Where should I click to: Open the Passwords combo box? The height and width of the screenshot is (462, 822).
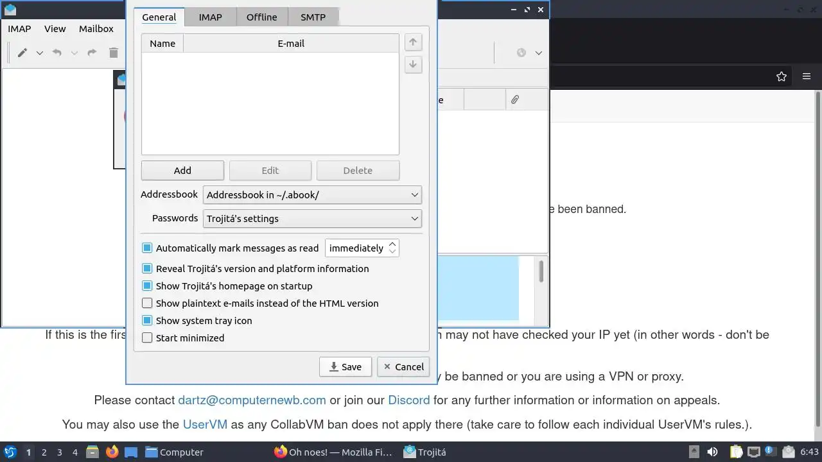coord(312,219)
